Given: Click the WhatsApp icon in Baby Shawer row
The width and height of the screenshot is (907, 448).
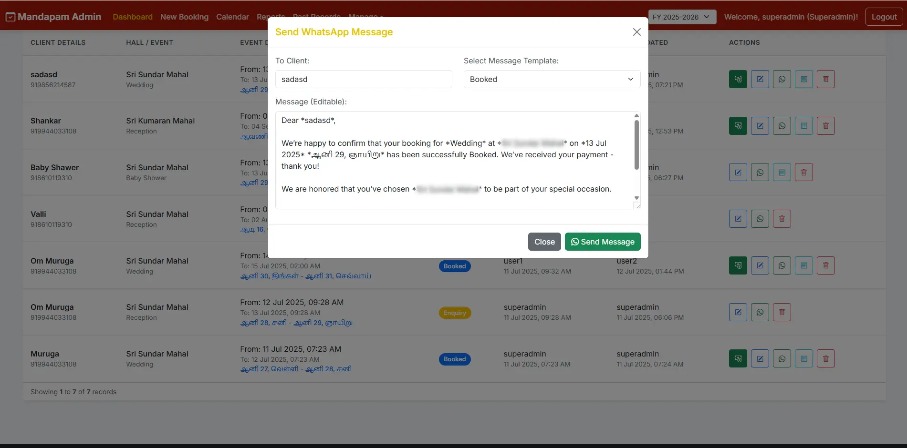Looking at the screenshot, I should pyautogui.click(x=760, y=172).
